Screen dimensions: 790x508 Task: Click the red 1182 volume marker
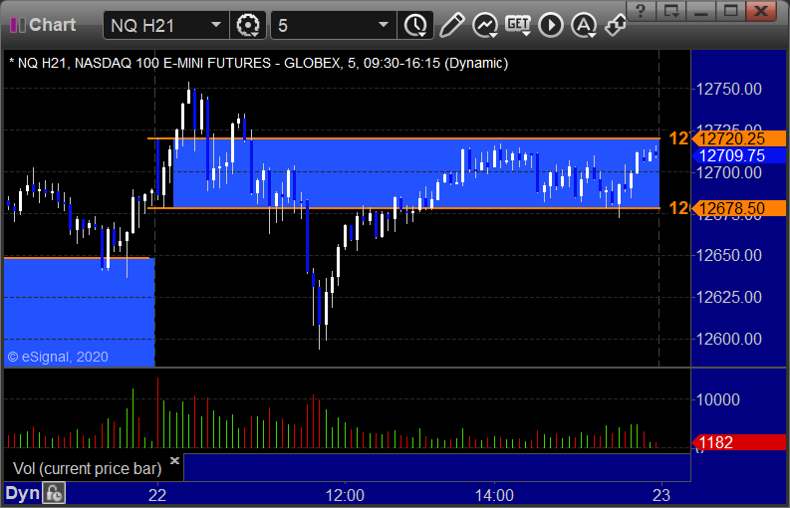point(738,442)
